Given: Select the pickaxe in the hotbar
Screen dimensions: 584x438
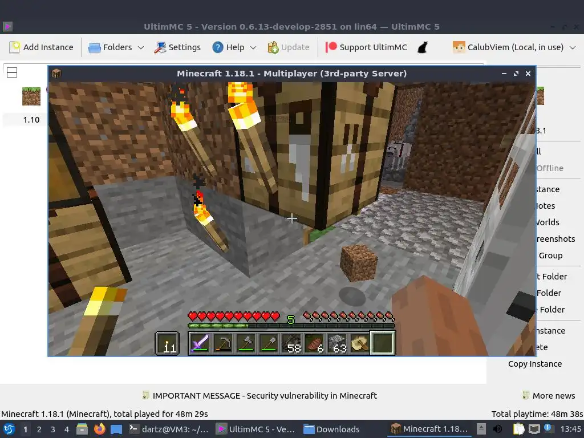Looking at the screenshot, I should [x=223, y=343].
